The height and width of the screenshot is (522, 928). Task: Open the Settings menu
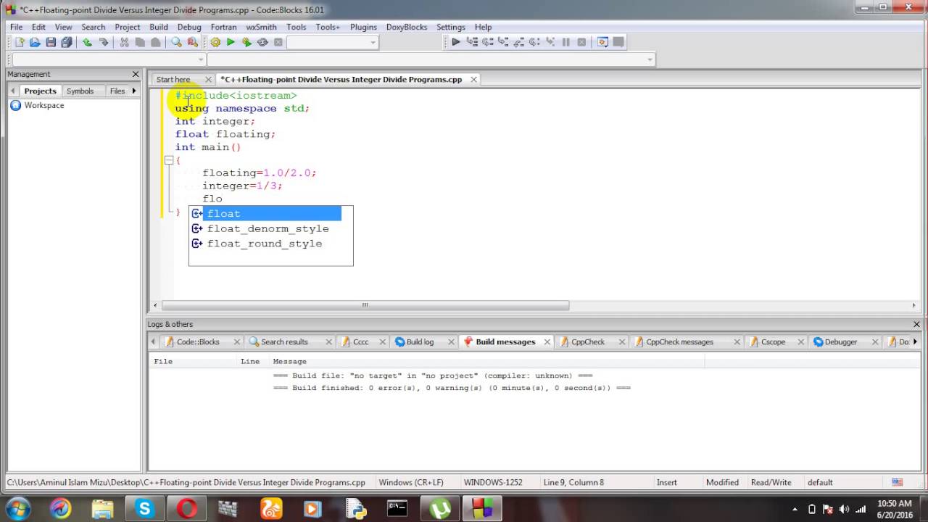(450, 27)
